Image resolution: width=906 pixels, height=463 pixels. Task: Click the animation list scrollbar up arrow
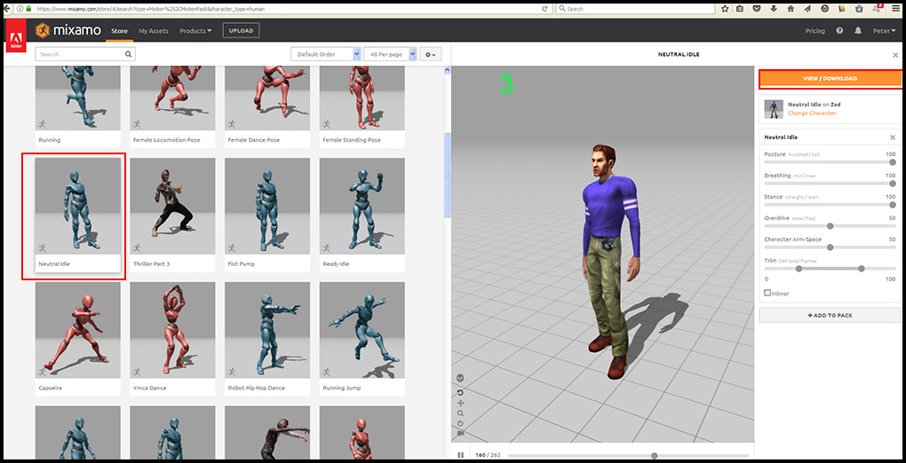coord(446,70)
